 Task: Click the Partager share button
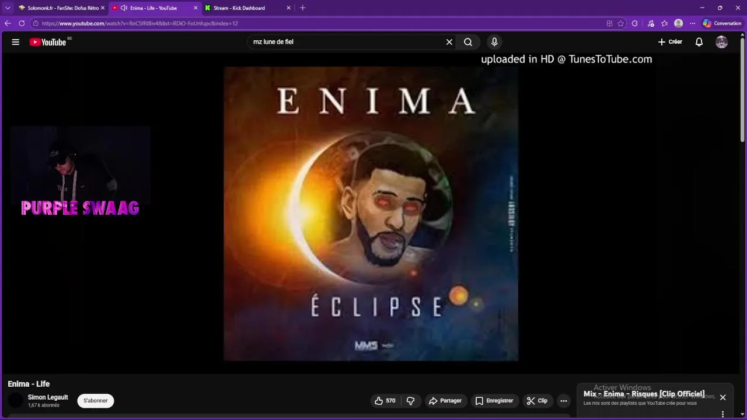(x=445, y=401)
